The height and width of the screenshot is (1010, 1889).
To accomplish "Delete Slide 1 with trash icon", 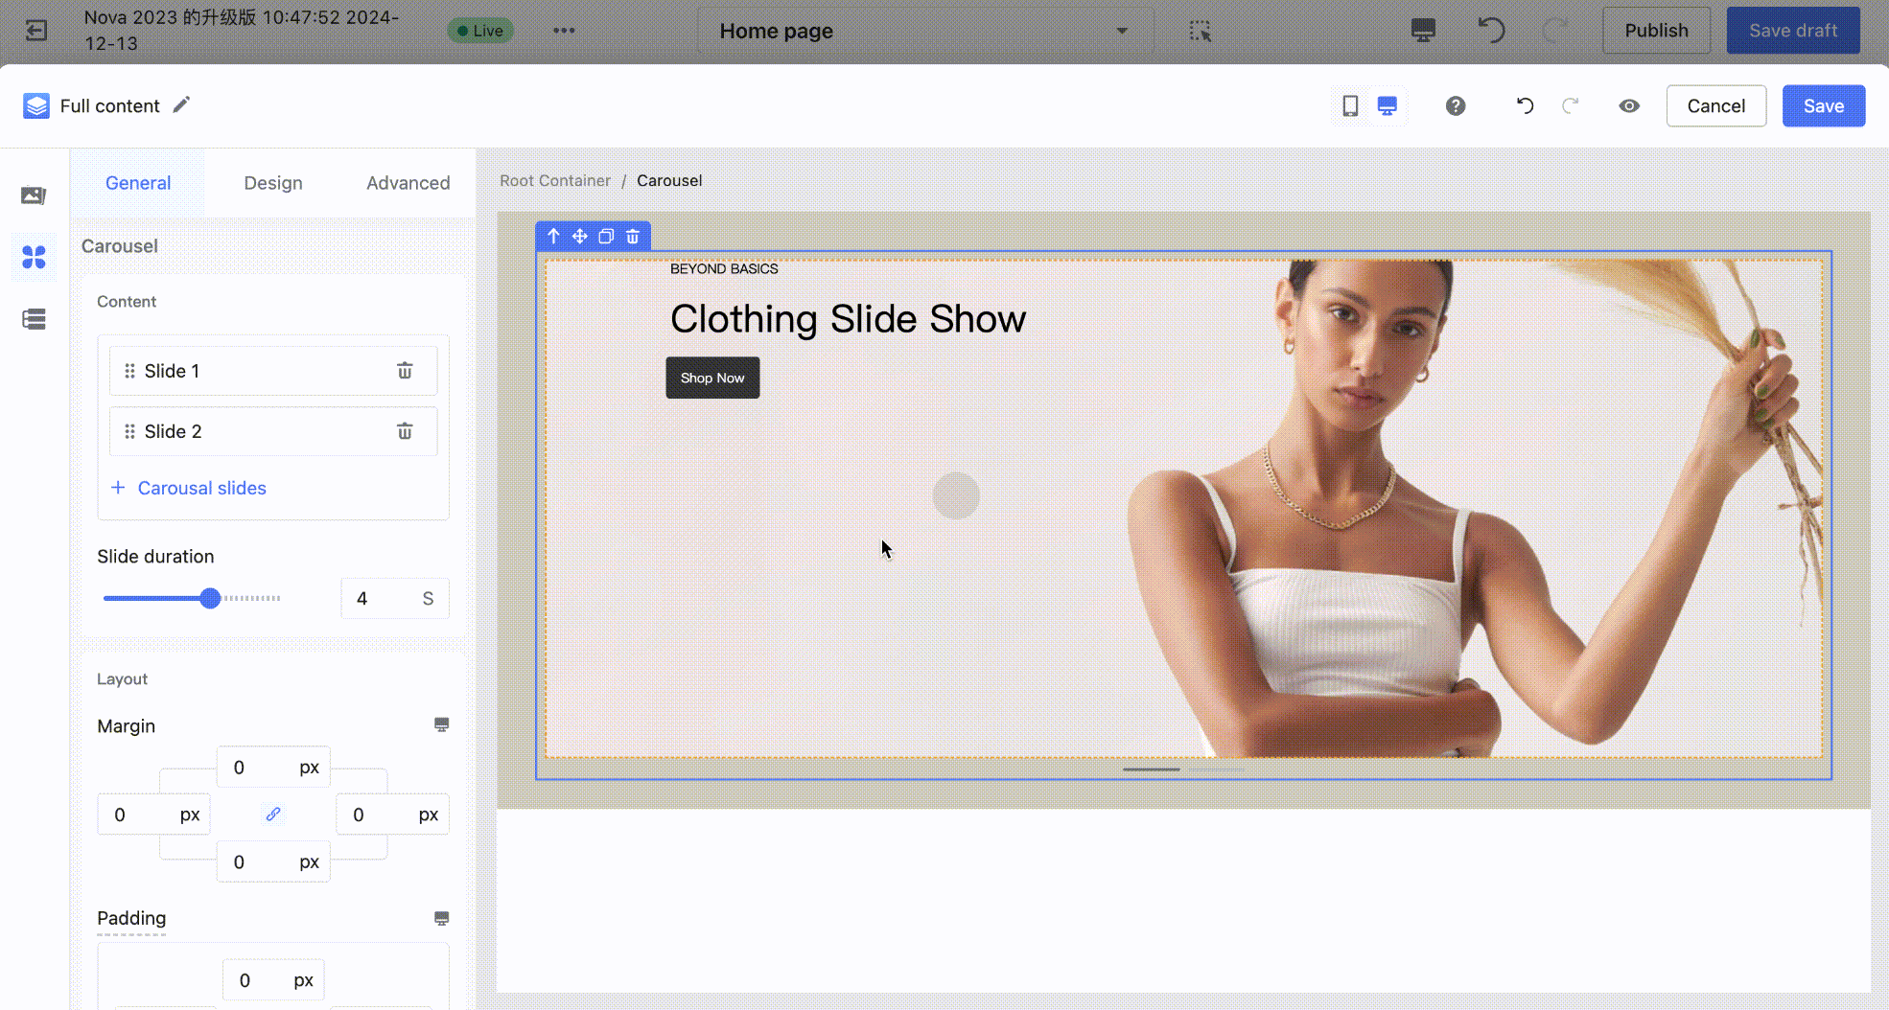I will [x=405, y=371].
